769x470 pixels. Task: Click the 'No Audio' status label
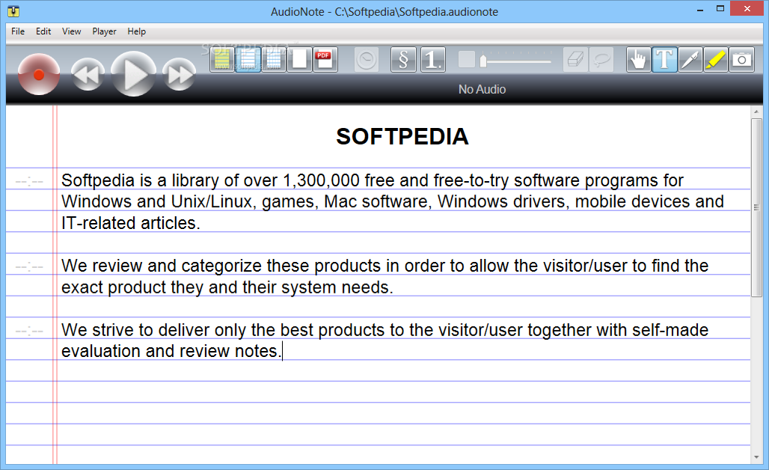(482, 89)
